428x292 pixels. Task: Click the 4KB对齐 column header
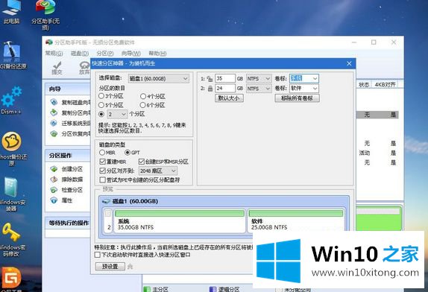tap(385, 85)
